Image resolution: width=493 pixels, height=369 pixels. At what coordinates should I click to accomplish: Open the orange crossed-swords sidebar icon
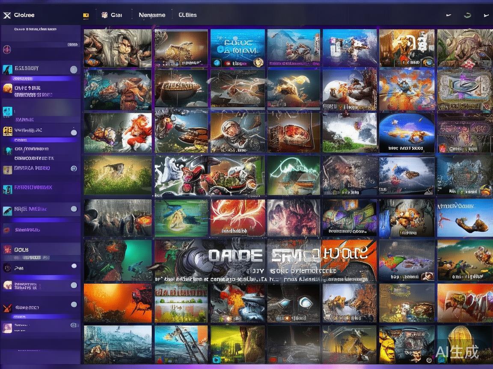click(x=7, y=307)
